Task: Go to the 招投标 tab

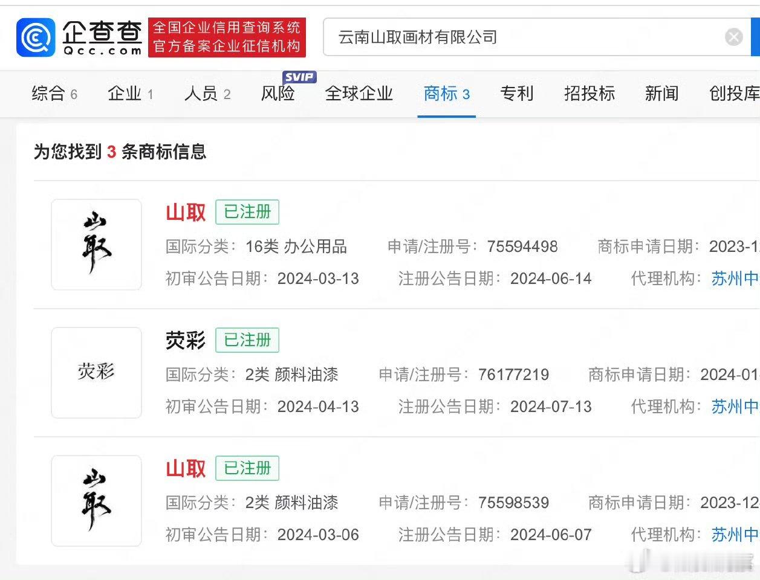Action: click(x=589, y=94)
